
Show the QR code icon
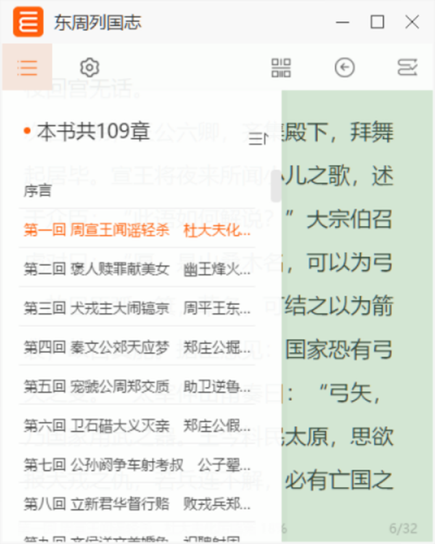pos(281,68)
